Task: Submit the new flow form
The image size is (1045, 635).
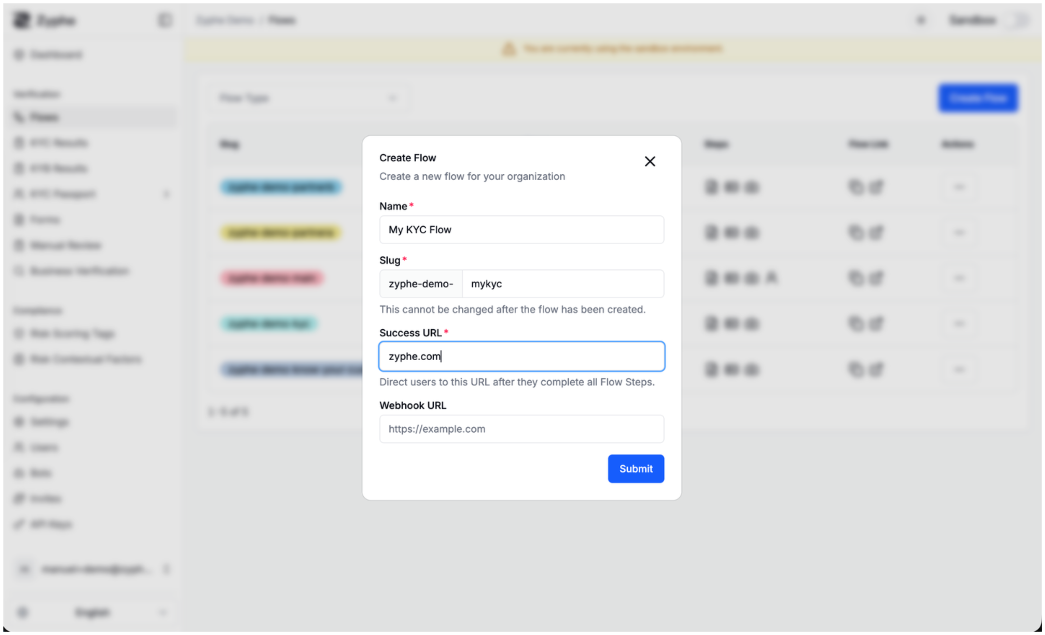Action: click(x=636, y=468)
